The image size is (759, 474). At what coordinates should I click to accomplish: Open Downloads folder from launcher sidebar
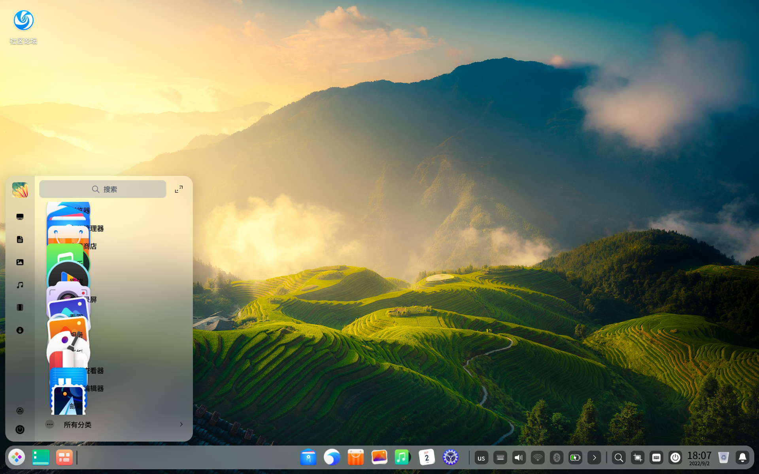20,330
